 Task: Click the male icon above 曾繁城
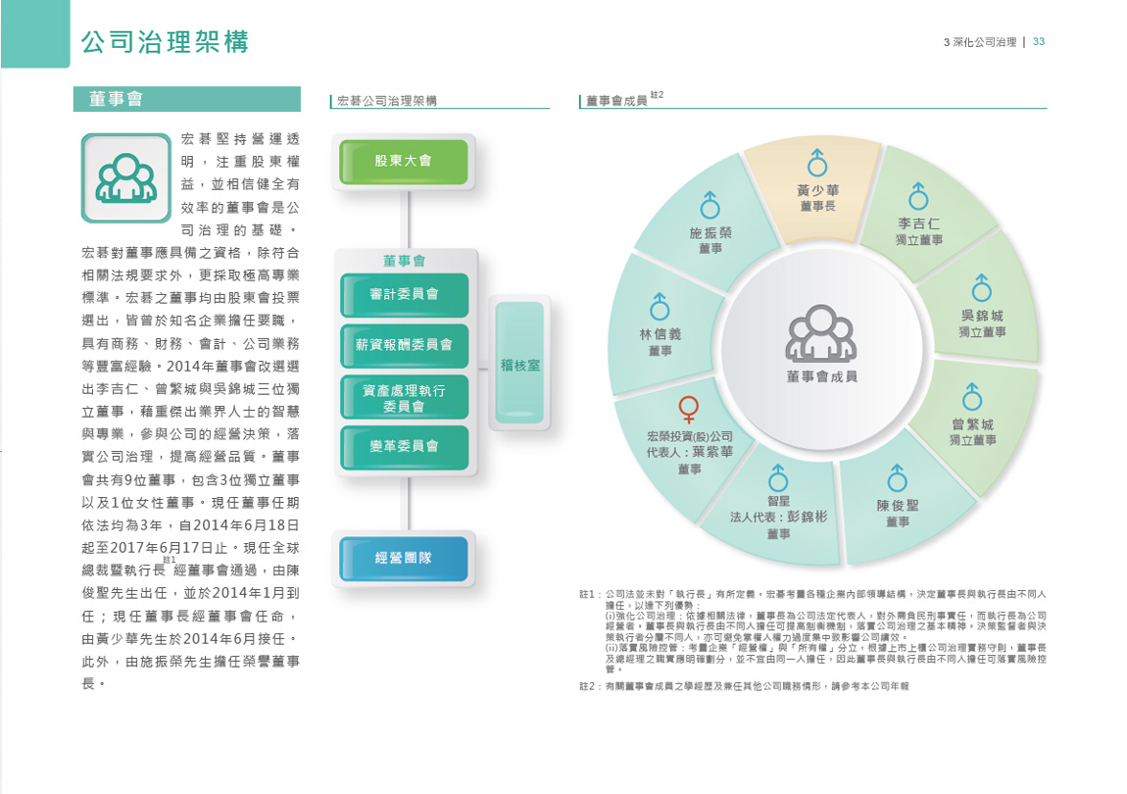tap(971, 397)
